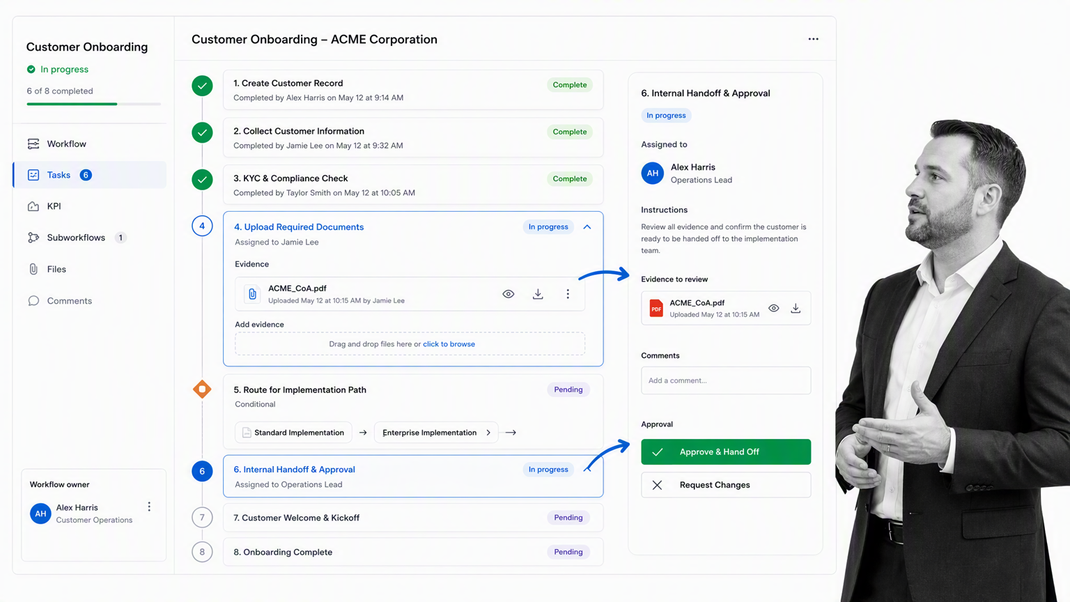Click In progress badge in detail panel
The height and width of the screenshot is (602, 1070).
tap(666, 116)
